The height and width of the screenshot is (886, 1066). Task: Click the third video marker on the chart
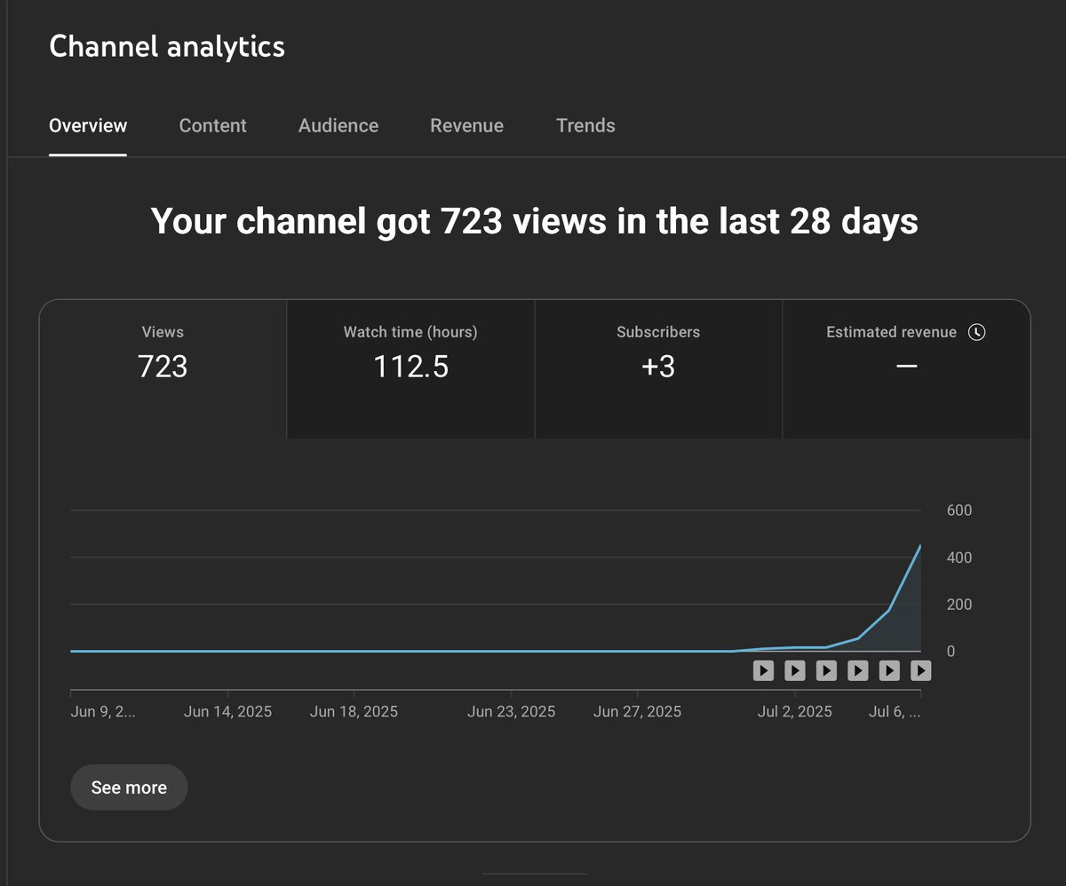(x=826, y=670)
